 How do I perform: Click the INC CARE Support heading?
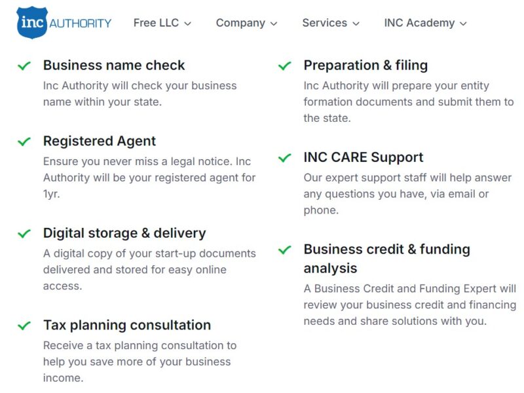click(364, 158)
